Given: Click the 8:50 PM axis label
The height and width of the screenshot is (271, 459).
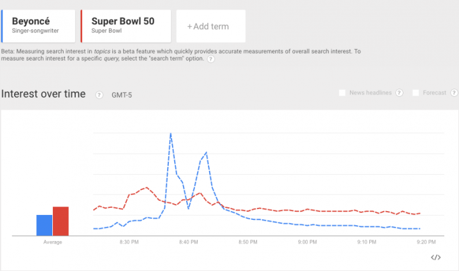Looking at the screenshot, I should coord(248,242).
